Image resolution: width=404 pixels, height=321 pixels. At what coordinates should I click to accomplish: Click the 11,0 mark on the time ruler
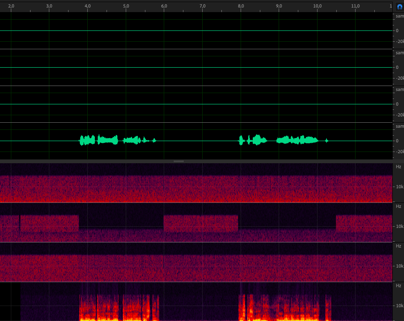356,6
